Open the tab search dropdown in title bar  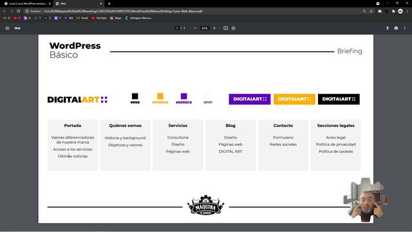(378, 4)
